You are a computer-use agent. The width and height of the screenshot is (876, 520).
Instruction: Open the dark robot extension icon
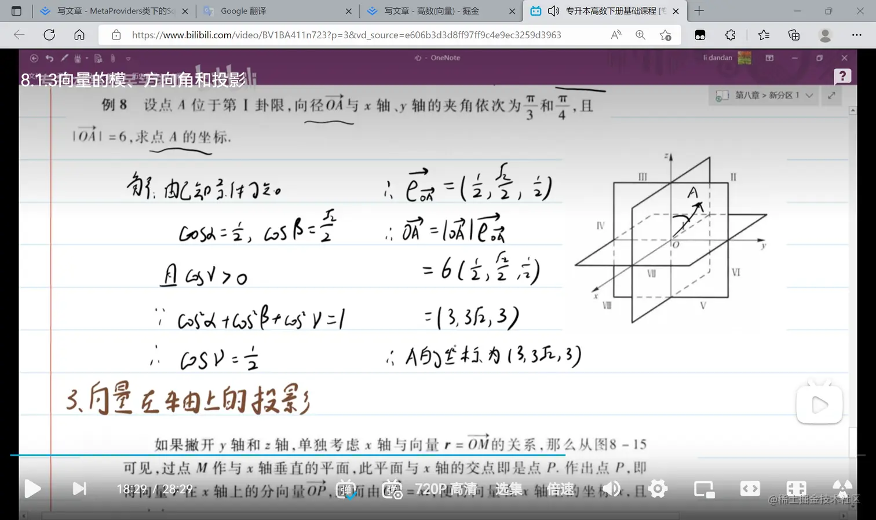pyautogui.click(x=700, y=35)
